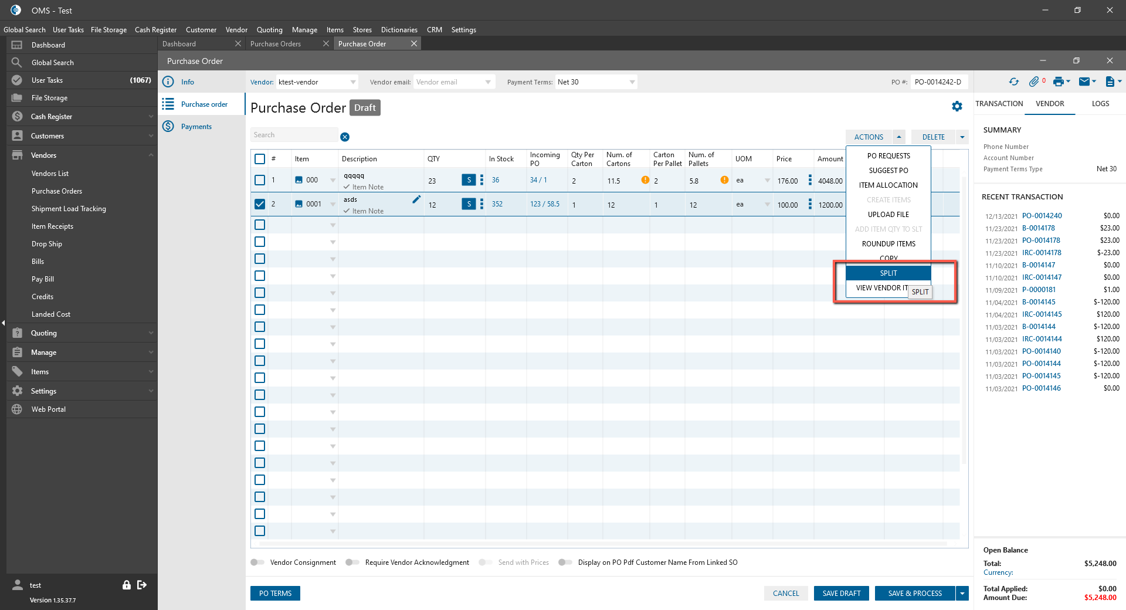Switch to the TRANSACTION tab

coord(999,104)
